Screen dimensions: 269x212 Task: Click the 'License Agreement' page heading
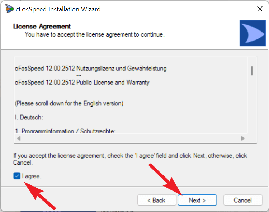[x=42, y=26]
